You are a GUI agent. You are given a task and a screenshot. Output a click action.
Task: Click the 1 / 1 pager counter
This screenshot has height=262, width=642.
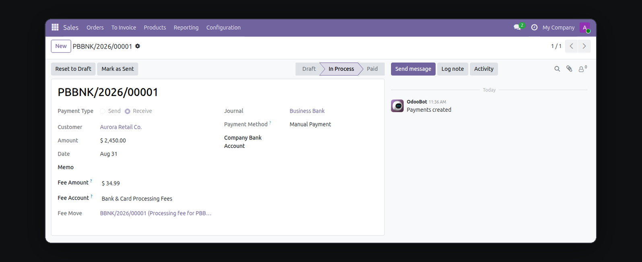click(556, 46)
